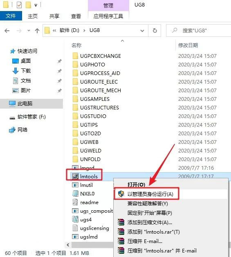Screen dimensions: 231x257
Task: Select the lmutil application icon
Action: [x=75, y=185]
